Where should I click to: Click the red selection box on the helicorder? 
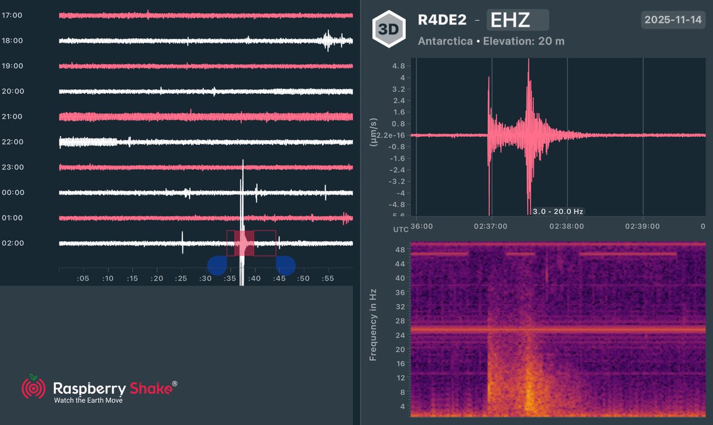251,242
